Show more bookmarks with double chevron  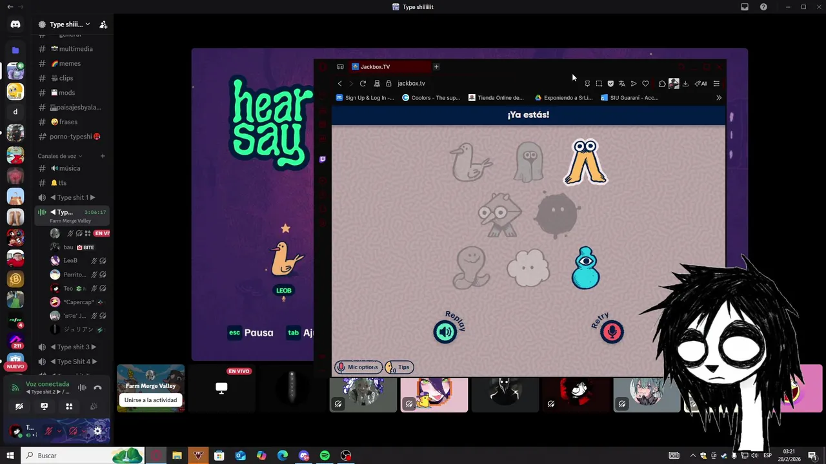click(x=719, y=98)
